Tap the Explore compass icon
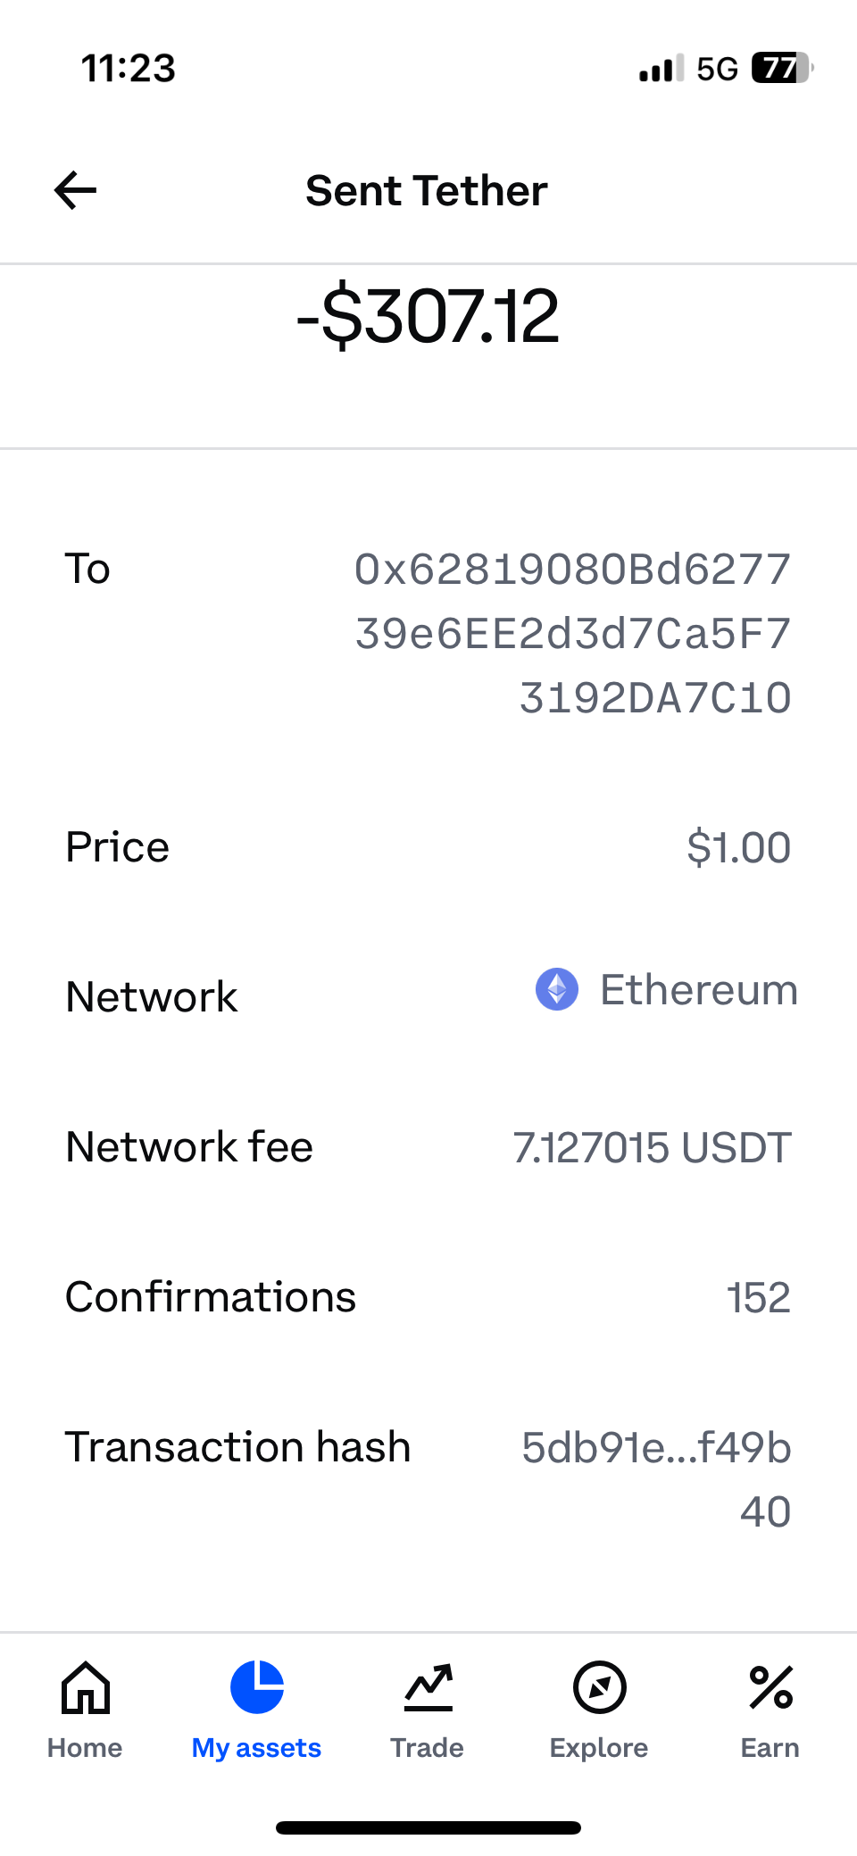This screenshot has width=857, height=1856. point(599,1687)
